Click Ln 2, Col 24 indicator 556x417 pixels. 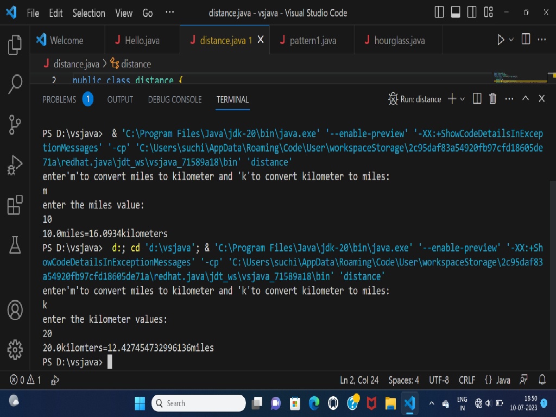tap(359, 380)
